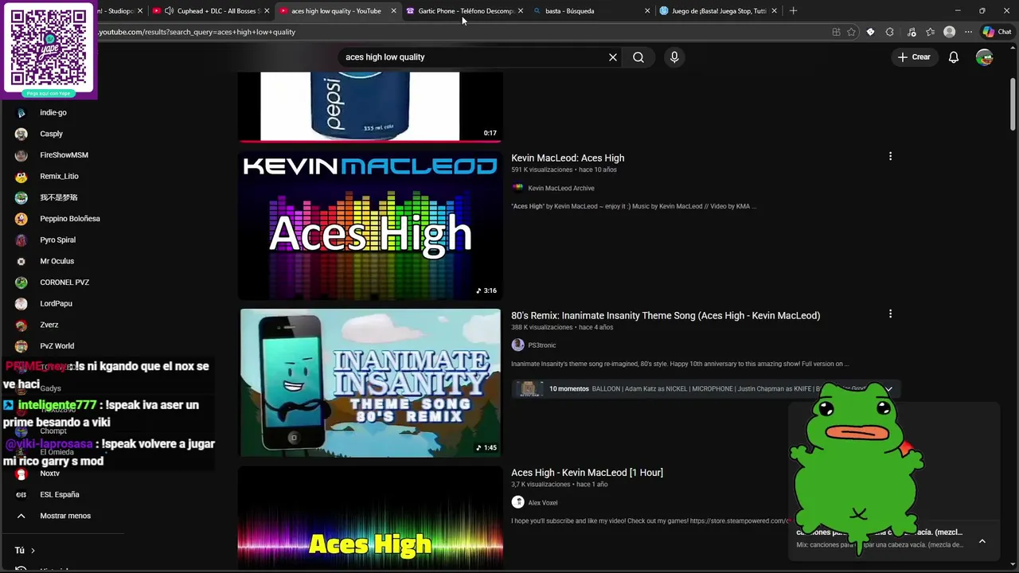Image resolution: width=1019 pixels, height=573 pixels.
Task: Go to Kevin MacLeod Archive channel name
Action: 561,188
